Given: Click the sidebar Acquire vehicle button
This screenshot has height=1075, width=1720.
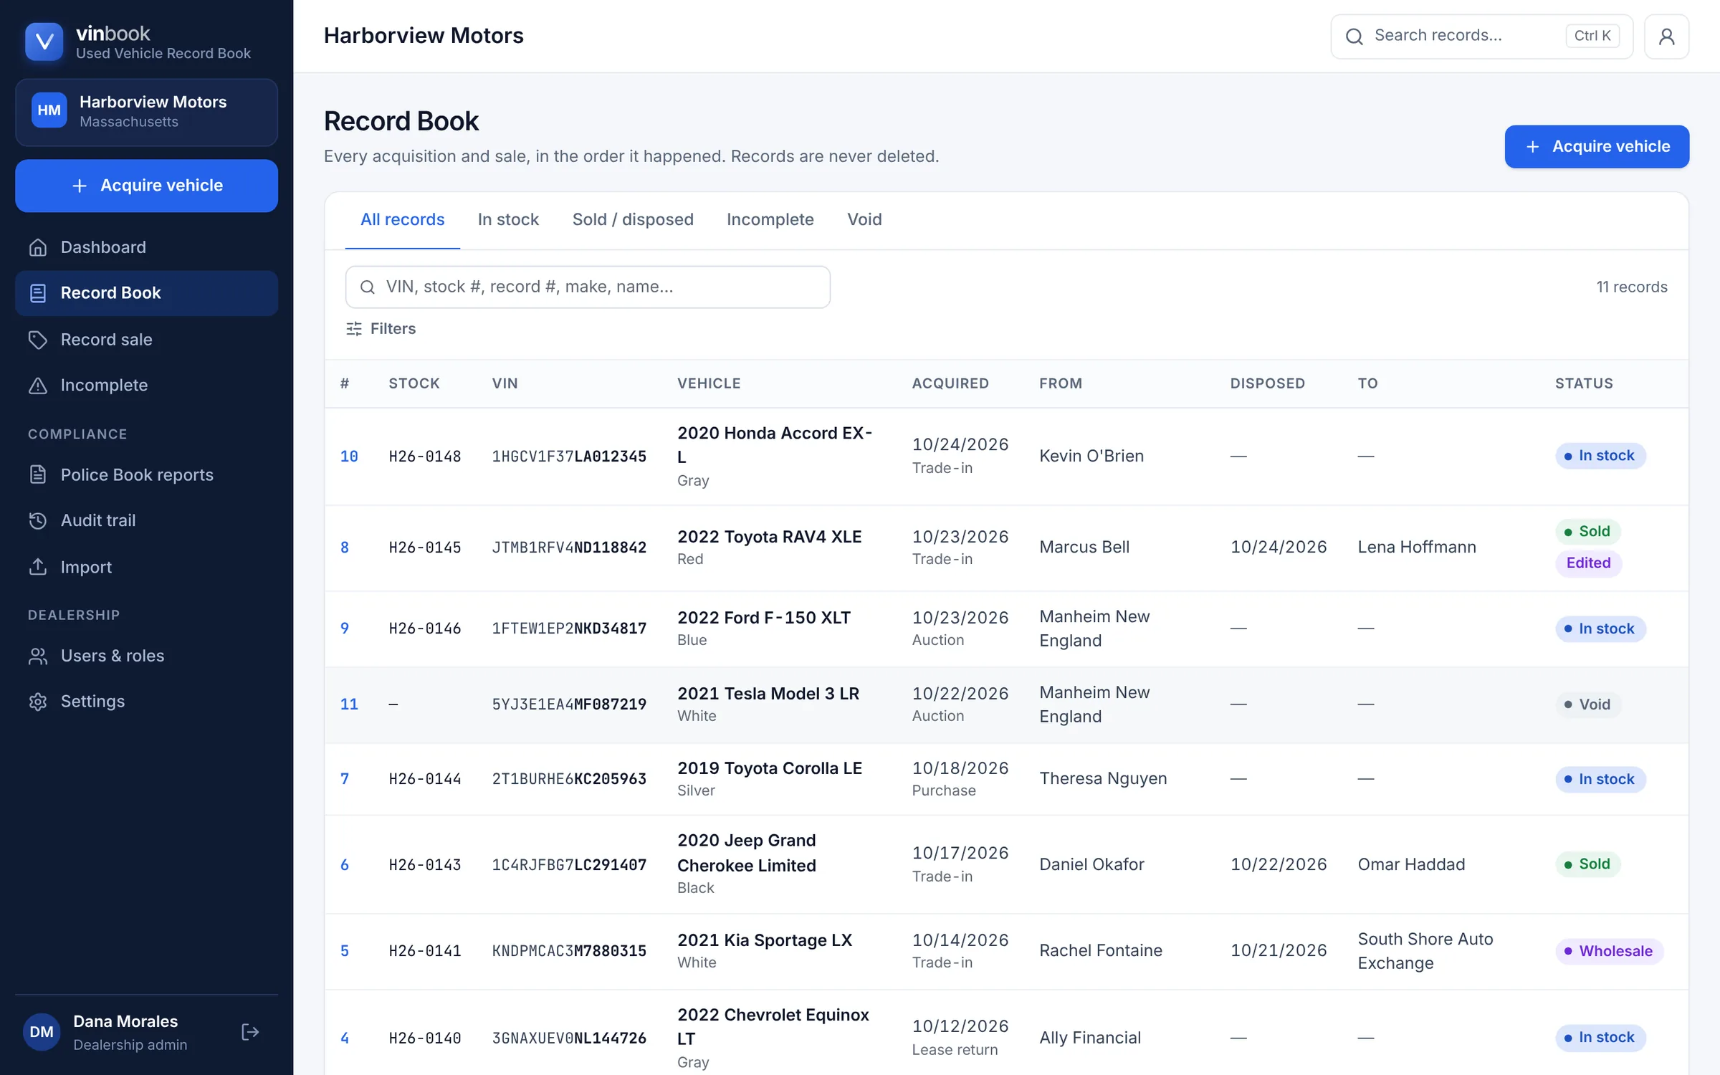Looking at the screenshot, I should coord(147,186).
